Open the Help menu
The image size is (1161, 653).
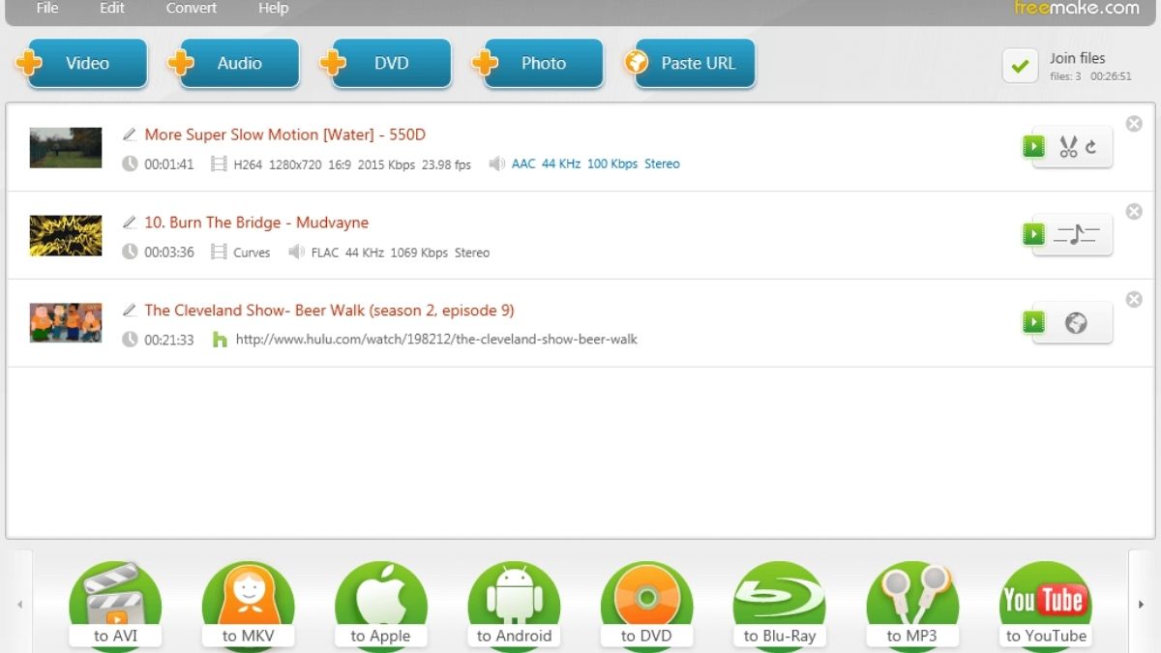point(274,8)
